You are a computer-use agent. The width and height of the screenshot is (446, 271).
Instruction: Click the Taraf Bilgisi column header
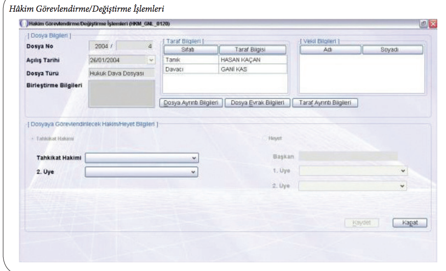click(253, 50)
